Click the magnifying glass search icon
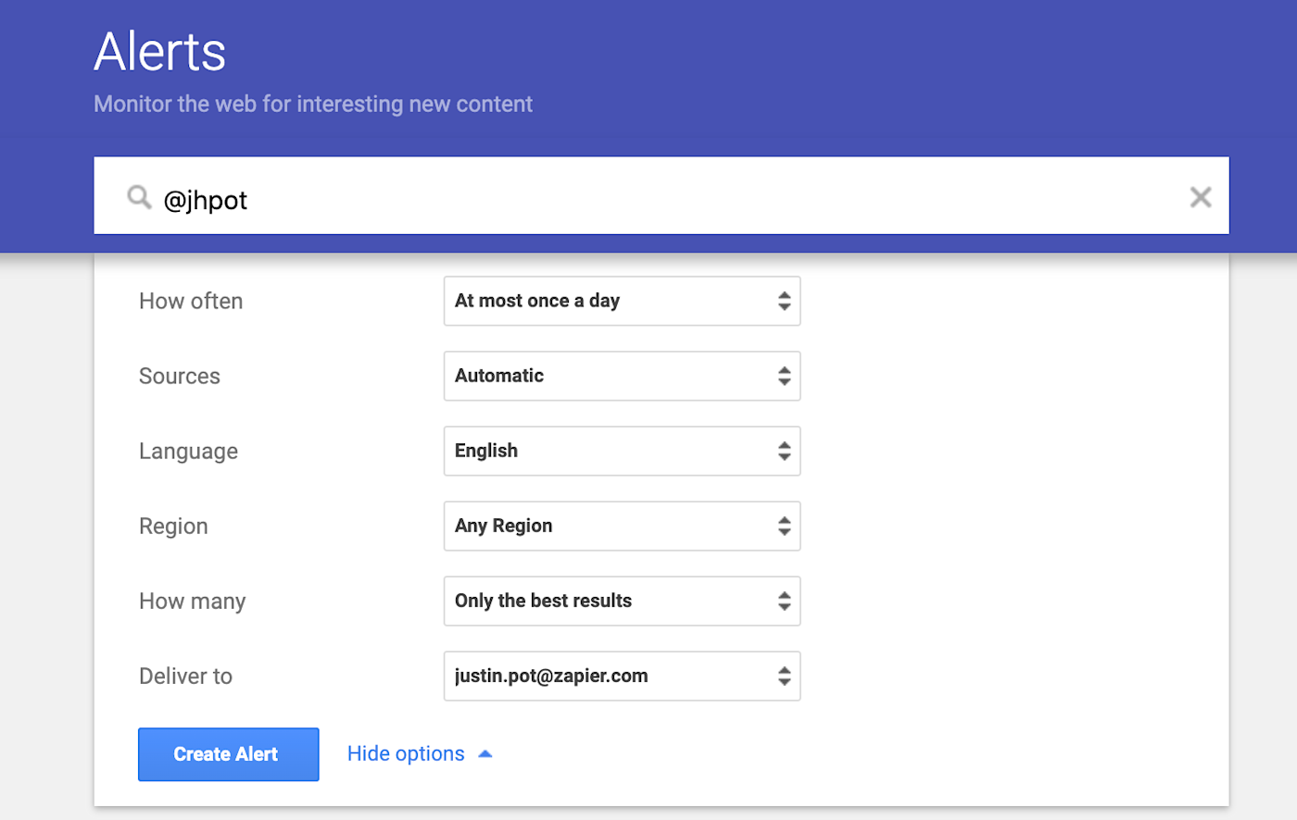 139,197
